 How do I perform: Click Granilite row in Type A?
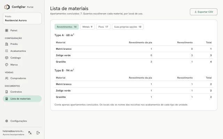point(134,62)
